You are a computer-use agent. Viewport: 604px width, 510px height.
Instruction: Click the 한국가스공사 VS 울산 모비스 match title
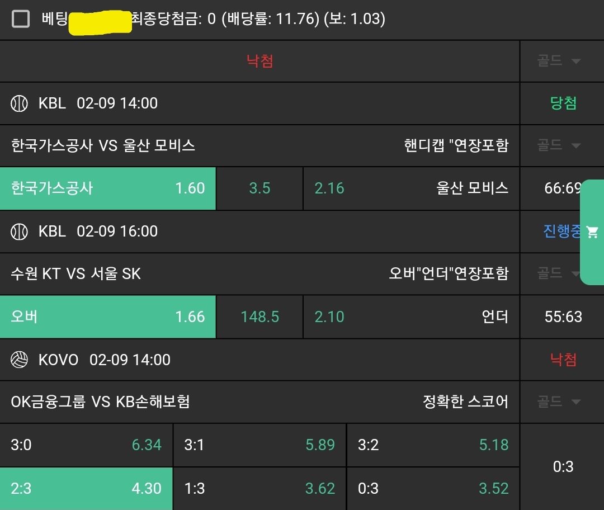pos(103,146)
